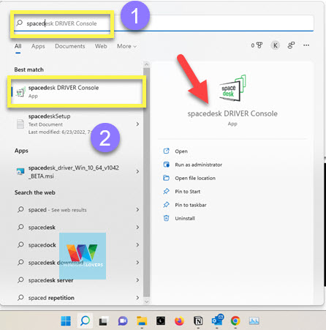
Task: Open Outlook from the taskbar
Action: (x=217, y=320)
